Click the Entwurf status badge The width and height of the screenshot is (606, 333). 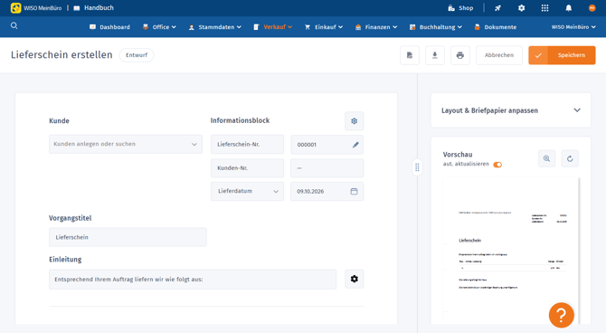click(x=137, y=55)
